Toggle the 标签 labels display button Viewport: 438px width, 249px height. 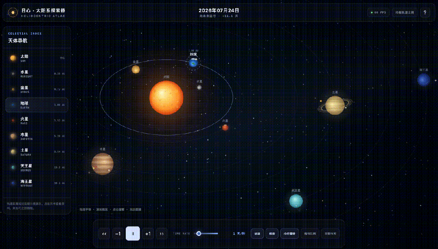click(272, 234)
